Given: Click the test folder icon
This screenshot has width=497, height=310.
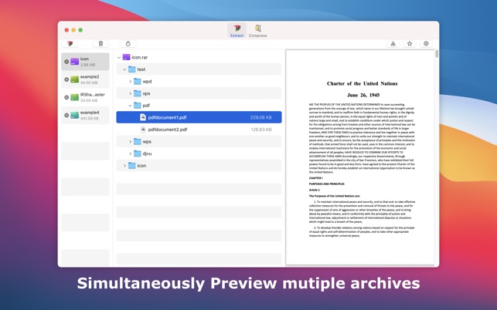Looking at the screenshot, I should click(x=132, y=69).
